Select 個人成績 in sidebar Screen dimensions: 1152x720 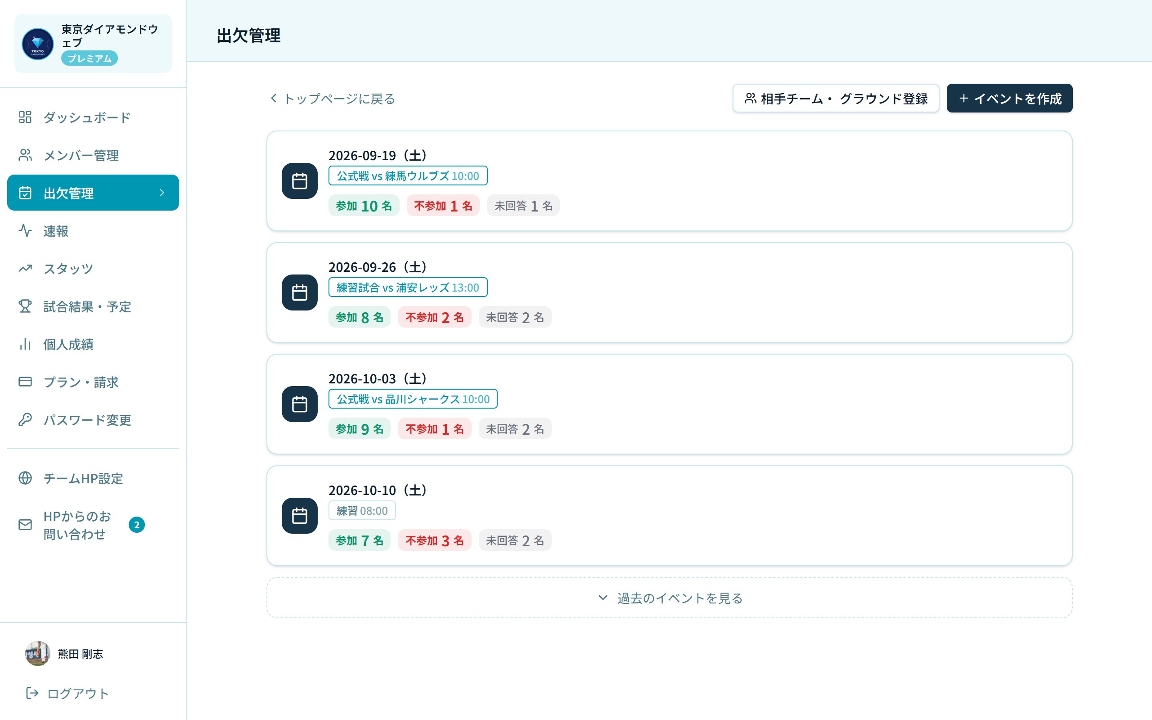click(93, 344)
